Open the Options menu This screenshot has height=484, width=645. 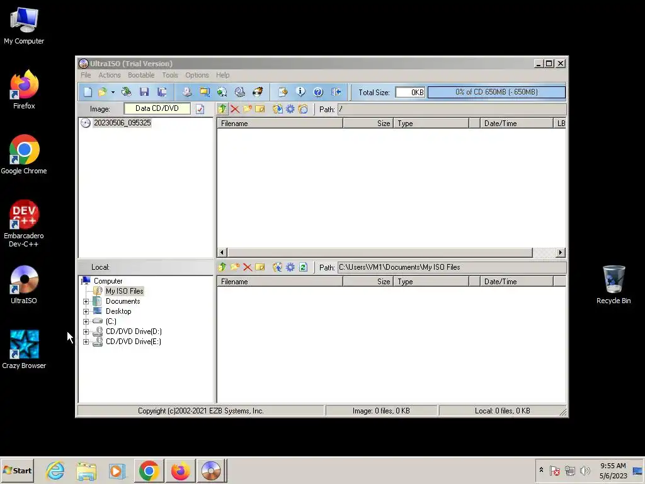pos(197,75)
